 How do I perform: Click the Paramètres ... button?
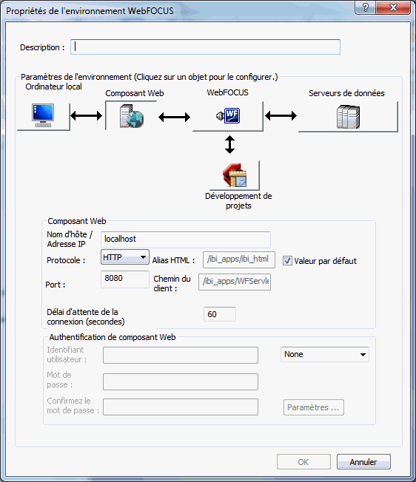(314, 407)
